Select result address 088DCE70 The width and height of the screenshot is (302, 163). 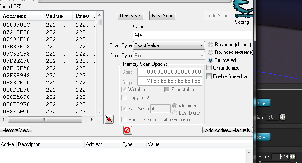click(17, 90)
